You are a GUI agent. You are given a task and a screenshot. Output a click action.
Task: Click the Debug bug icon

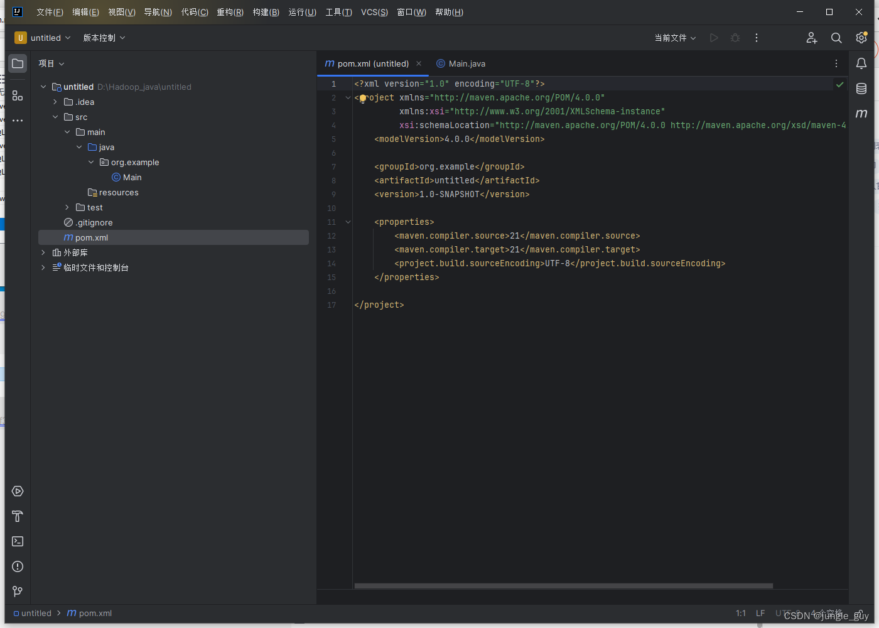click(735, 38)
